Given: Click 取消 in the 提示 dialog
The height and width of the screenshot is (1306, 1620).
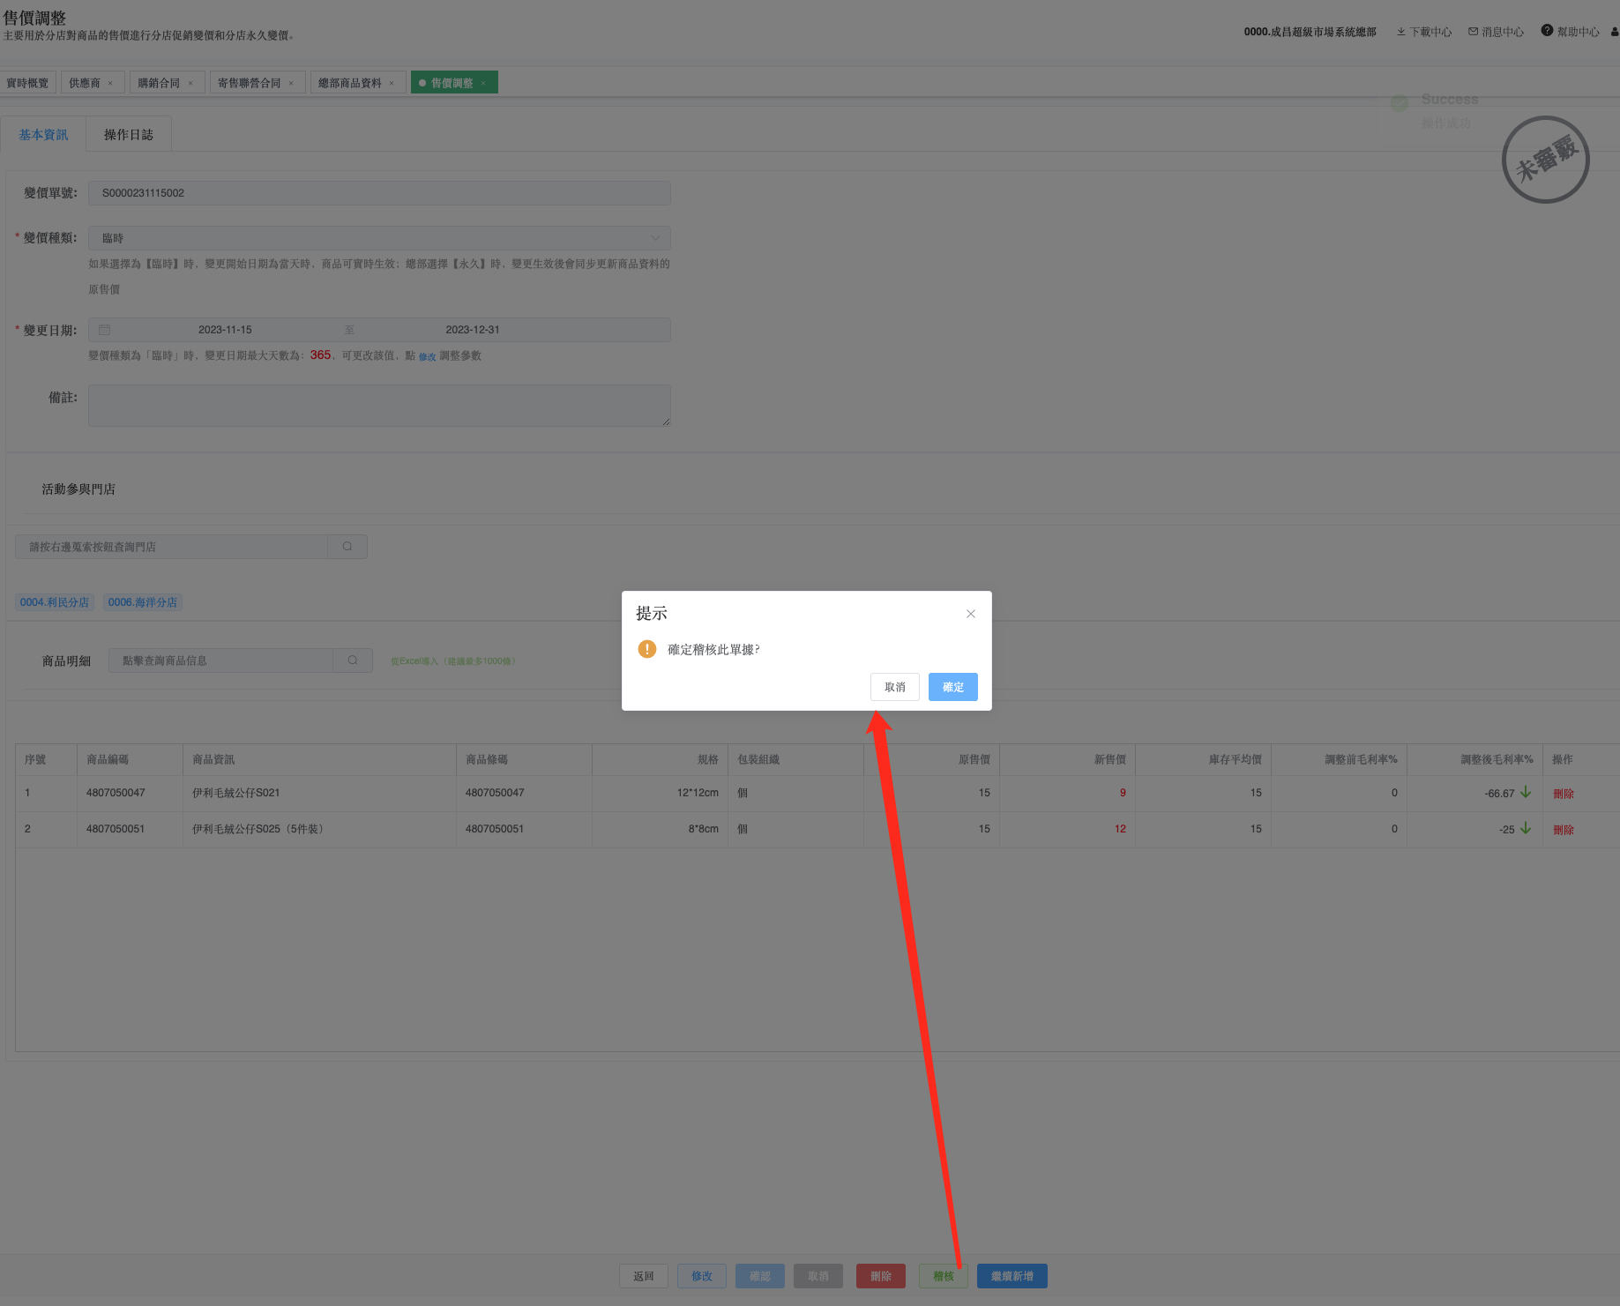Looking at the screenshot, I should click(x=895, y=687).
